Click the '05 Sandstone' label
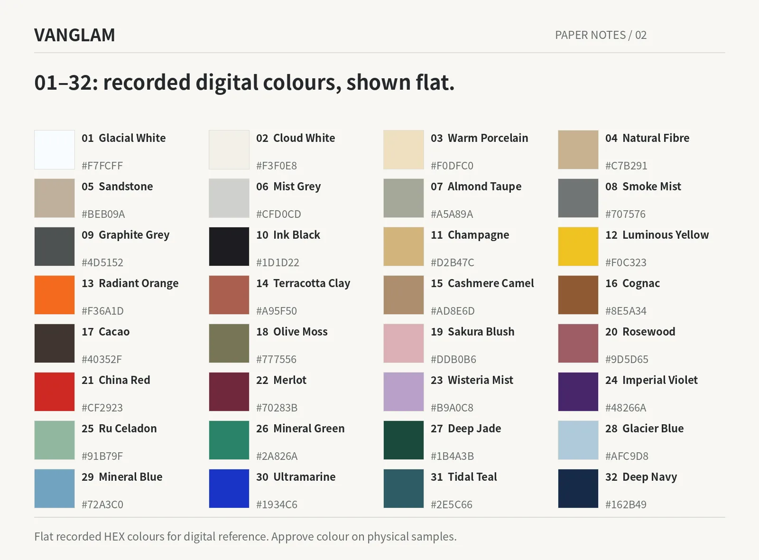The width and height of the screenshot is (759, 560). pyautogui.click(x=117, y=187)
